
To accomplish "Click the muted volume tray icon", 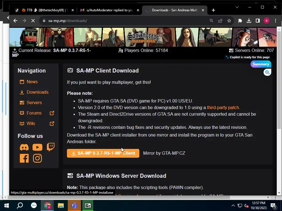I will pyautogui.click(x=246, y=206).
